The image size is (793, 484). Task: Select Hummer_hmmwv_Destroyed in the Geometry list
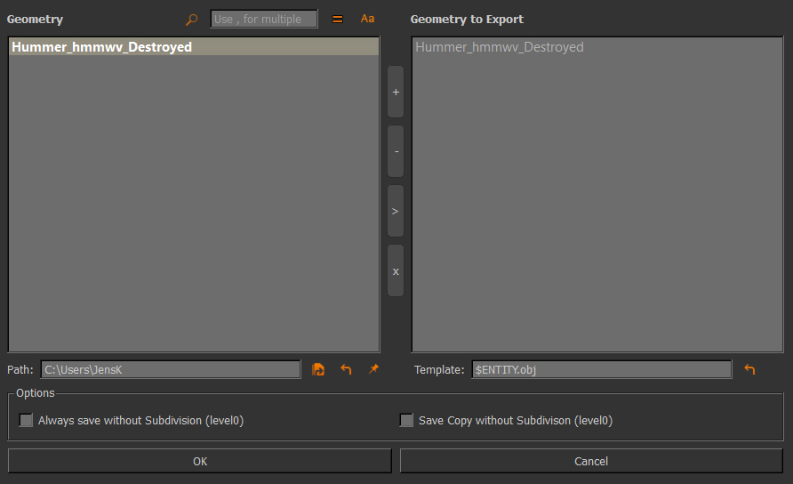click(101, 47)
